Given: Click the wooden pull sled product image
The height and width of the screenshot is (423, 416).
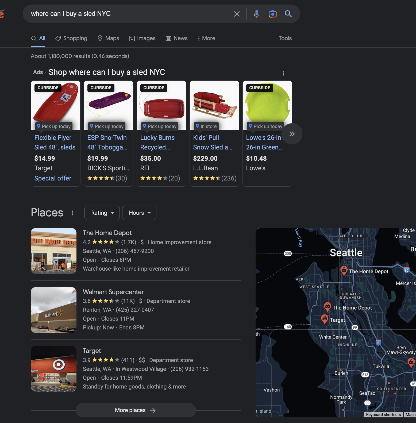Looking at the screenshot, I should (214, 105).
